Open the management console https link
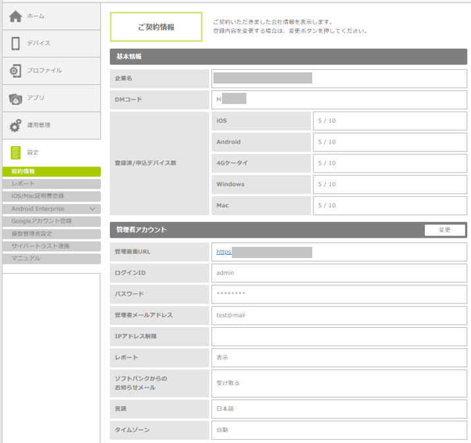Viewport: 471px width, 443px height. click(x=224, y=251)
